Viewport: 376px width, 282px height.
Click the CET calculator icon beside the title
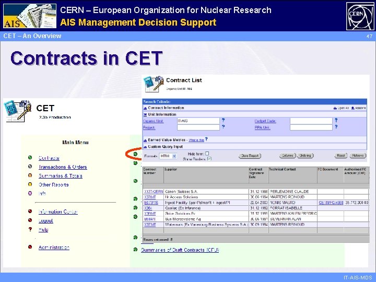(18, 111)
